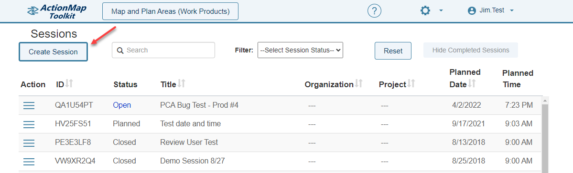Viewport: 573px width, 173px height.
Task: Click the Planned Time column header
Action: pos(518,79)
